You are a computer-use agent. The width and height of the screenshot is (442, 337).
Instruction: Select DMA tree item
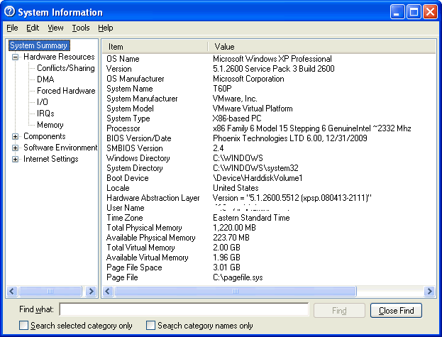(45, 79)
